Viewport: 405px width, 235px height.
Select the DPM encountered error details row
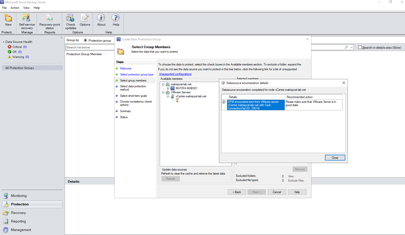coord(256,105)
